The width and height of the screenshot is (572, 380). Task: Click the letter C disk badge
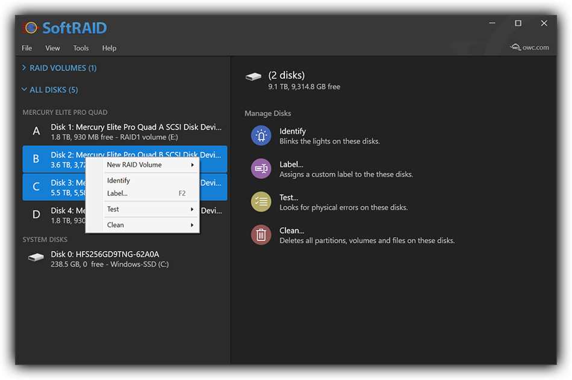(x=36, y=187)
